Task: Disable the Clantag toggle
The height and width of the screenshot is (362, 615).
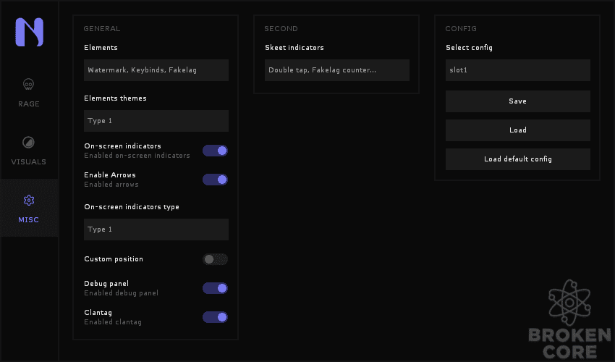Action: point(215,317)
